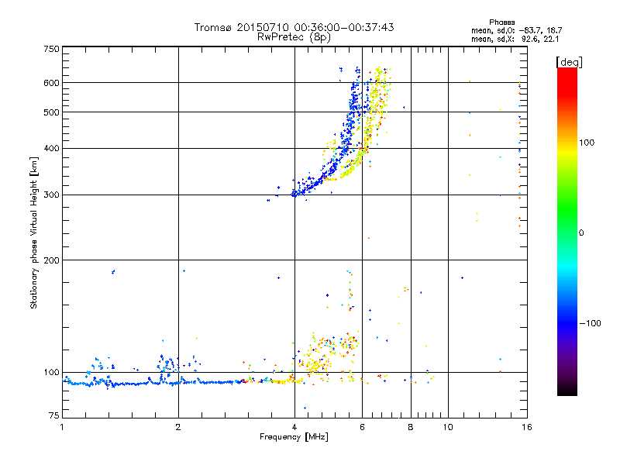
Task: Click the 'Stationary phase Virtual Height [km]' label
Action: pyautogui.click(x=34, y=232)
